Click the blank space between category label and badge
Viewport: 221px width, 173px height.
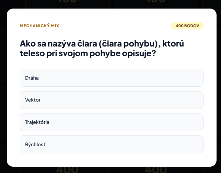pos(115,26)
